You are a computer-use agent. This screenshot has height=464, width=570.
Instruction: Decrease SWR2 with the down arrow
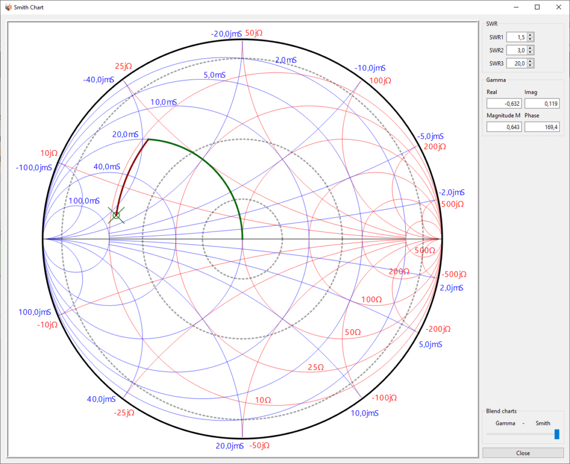point(530,52)
